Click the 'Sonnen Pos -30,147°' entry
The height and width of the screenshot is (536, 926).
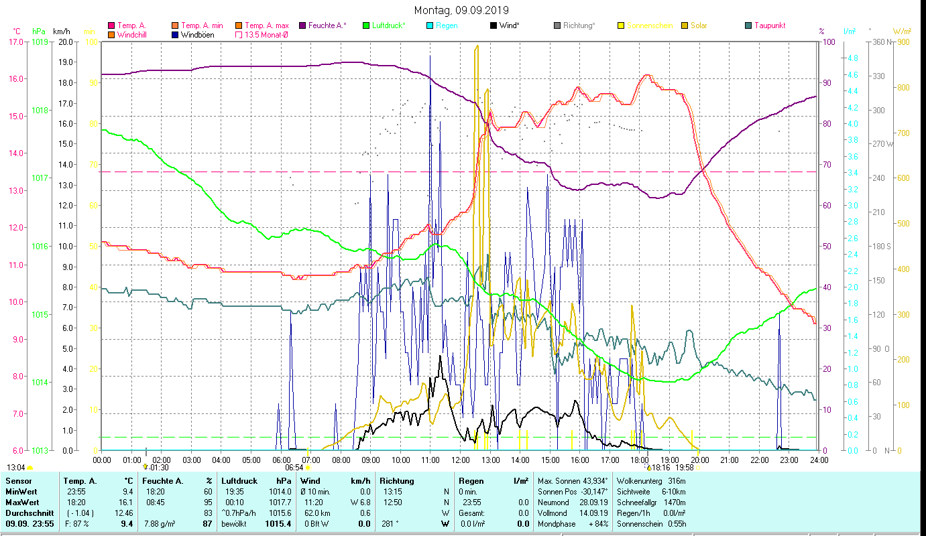(x=574, y=492)
